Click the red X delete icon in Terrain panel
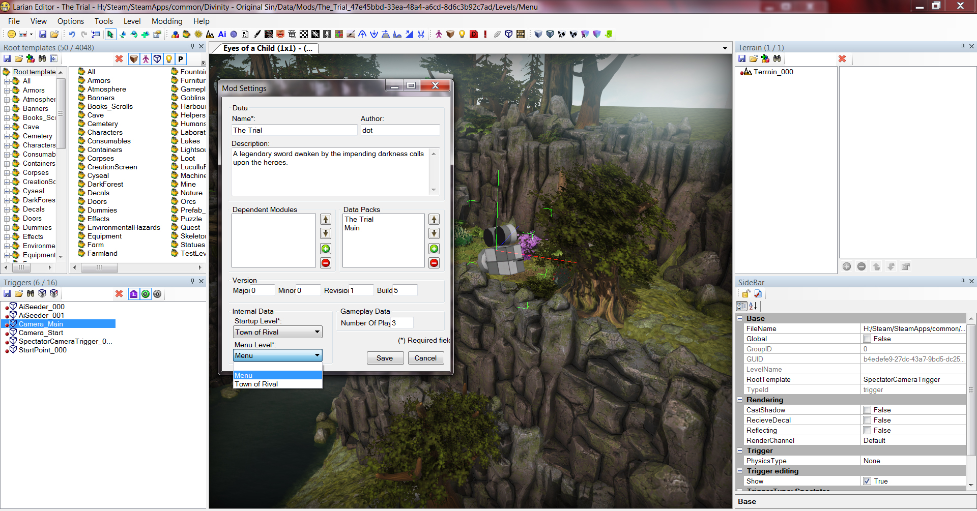Screen dimensions: 977x511 (842, 59)
